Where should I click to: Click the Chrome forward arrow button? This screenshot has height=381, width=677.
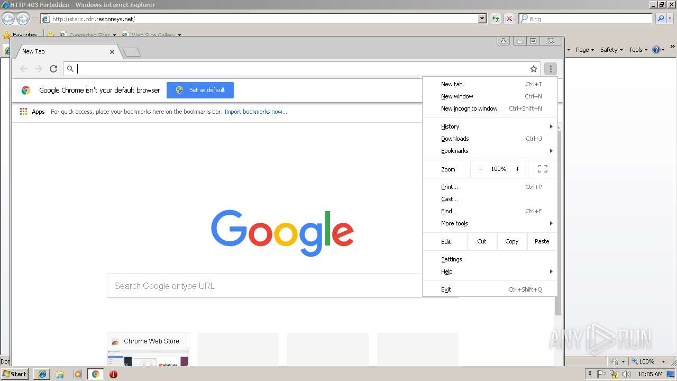(39, 69)
